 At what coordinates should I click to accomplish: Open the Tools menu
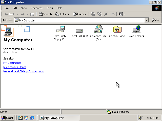50,8
